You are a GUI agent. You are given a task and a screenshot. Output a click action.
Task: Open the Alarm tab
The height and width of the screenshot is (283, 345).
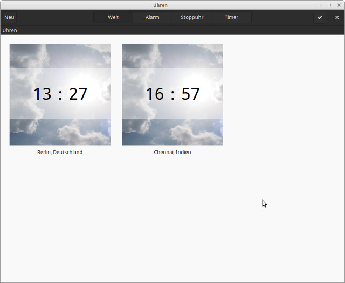coord(153,17)
